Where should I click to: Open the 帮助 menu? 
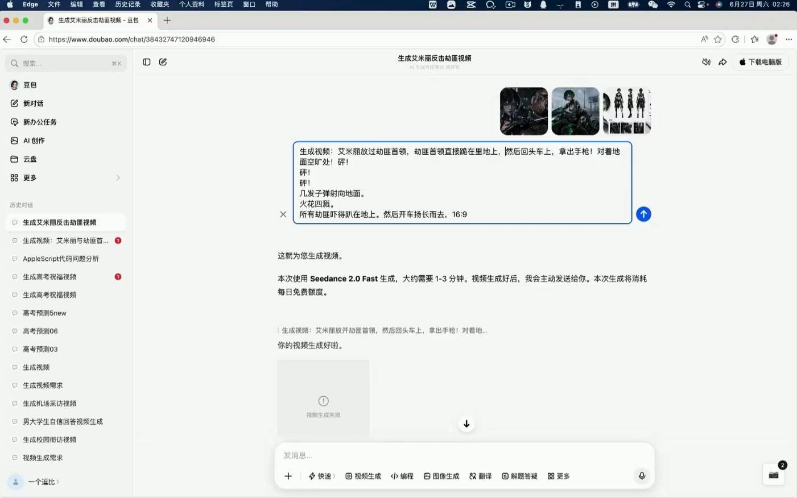[272, 5]
